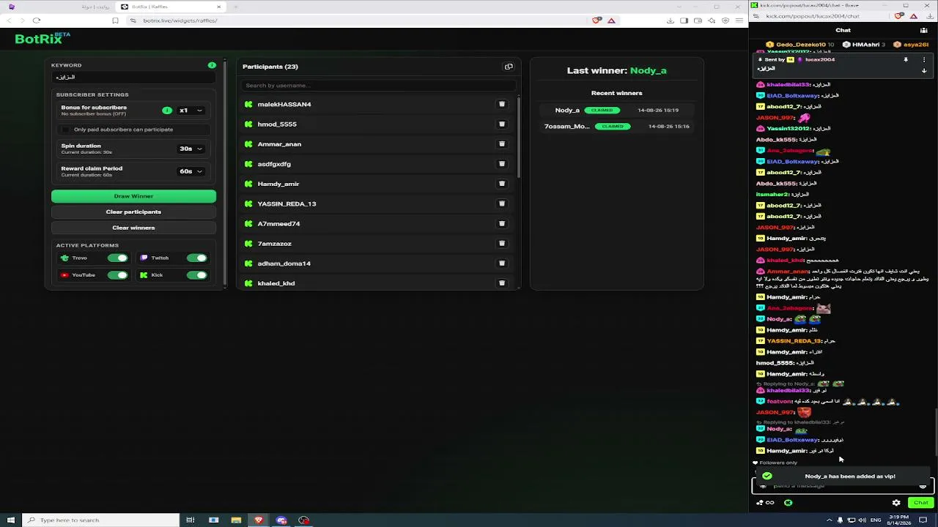Click HMAshri in chat leaderboard
Image resolution: width=938 pixels, height=527 pixels.
click(x=864, y=45)
